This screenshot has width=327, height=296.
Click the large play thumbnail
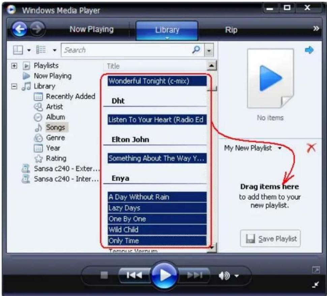270,78
